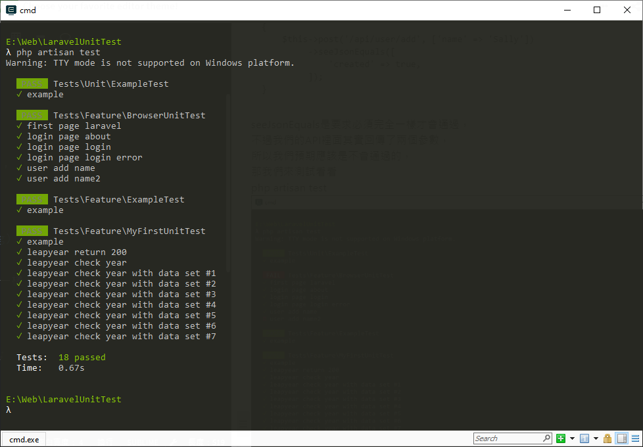Screen dimensions: 643x447
Task: Click the PASS badge for BrowserUnitTest
Action: click(32, 115)
